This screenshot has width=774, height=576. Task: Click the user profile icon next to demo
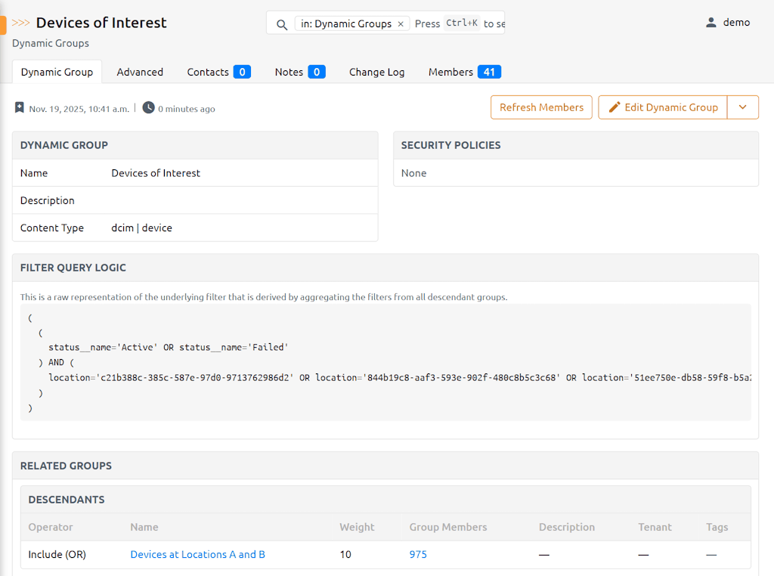[711, 23]
